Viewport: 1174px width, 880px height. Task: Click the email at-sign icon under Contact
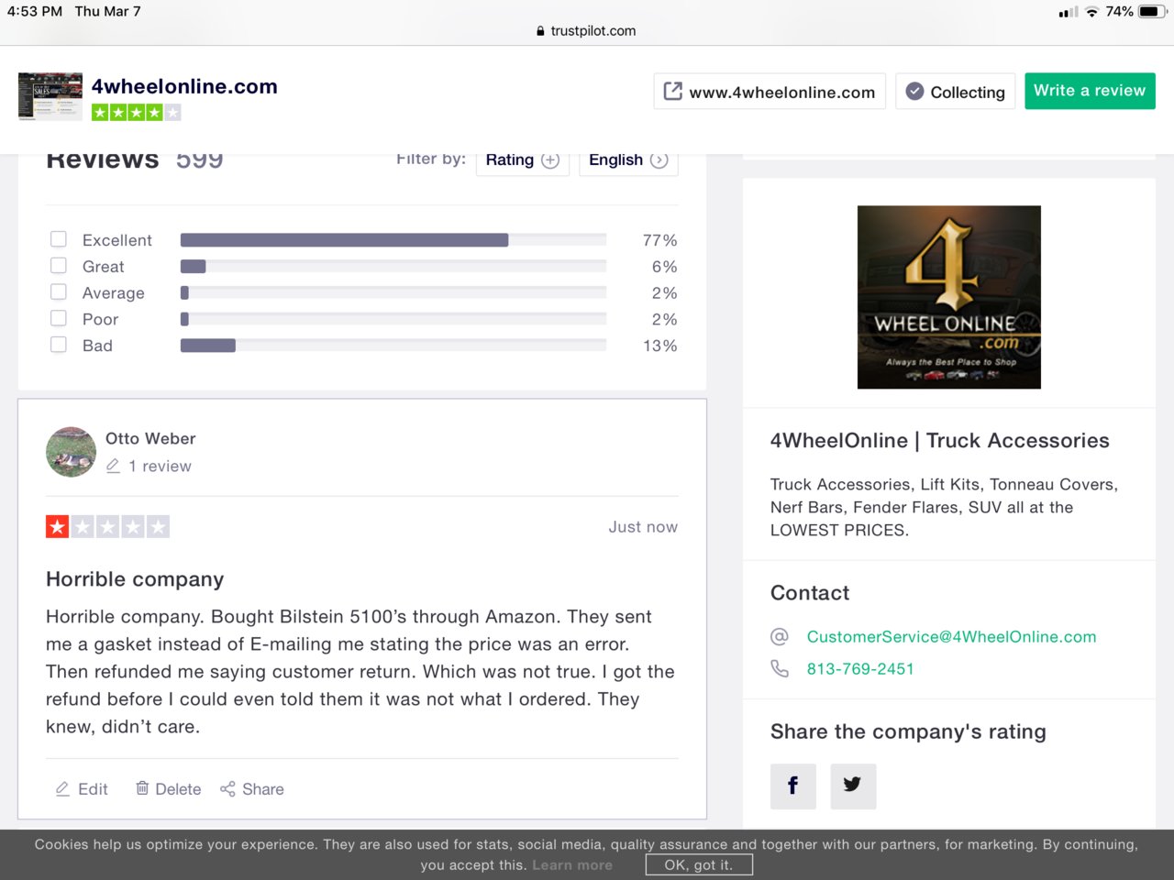(780, 636)
